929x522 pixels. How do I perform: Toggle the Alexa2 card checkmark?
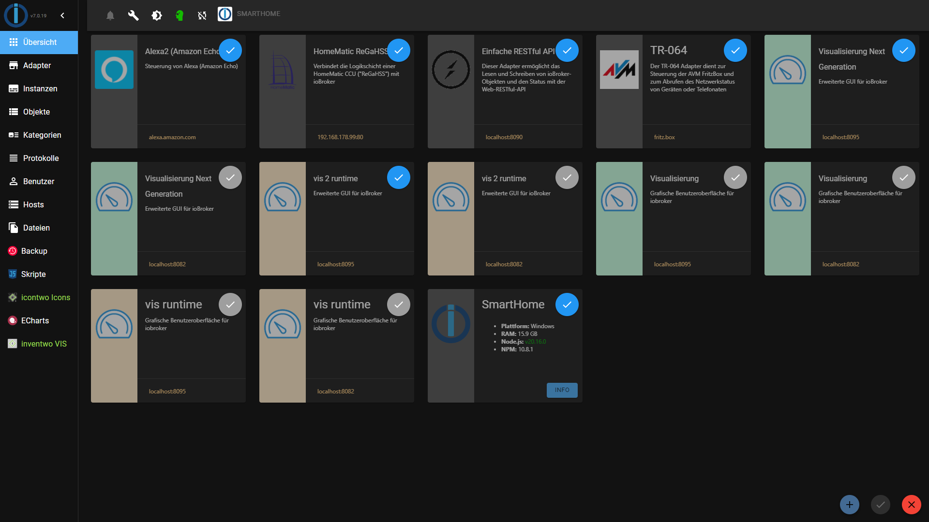(x=230, y=50)
